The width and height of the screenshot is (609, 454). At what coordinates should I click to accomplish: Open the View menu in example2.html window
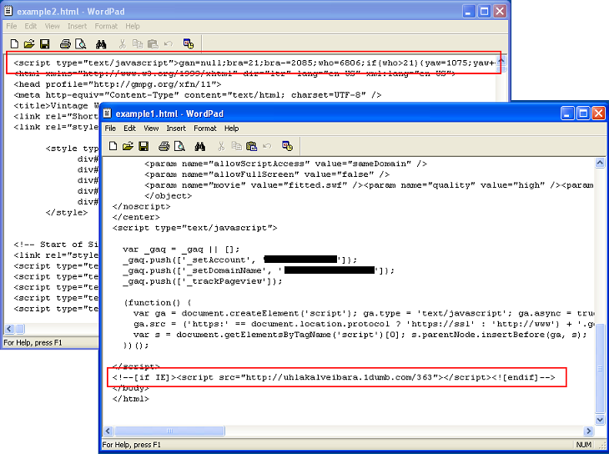pyautogui.click(x=52, y=26)
